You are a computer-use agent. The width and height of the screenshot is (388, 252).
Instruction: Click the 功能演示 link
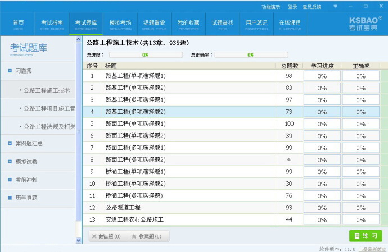[270, 7]
